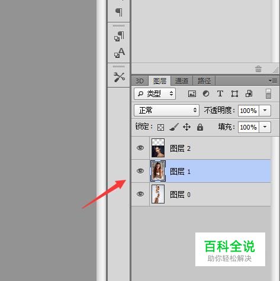The width and height of the screenshot is (280, 281).
Task: Select layer name 图层 2
Action: pos(180,148)
